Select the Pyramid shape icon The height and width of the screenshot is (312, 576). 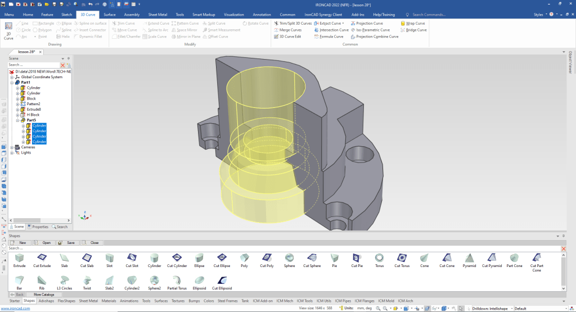tap(469, 257)
